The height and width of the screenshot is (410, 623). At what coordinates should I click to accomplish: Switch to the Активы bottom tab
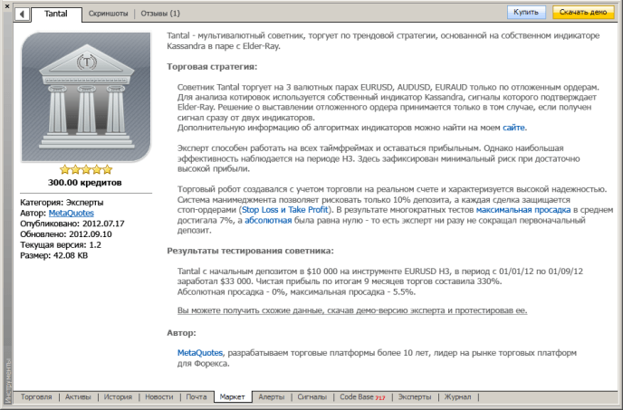click(78, 397)
